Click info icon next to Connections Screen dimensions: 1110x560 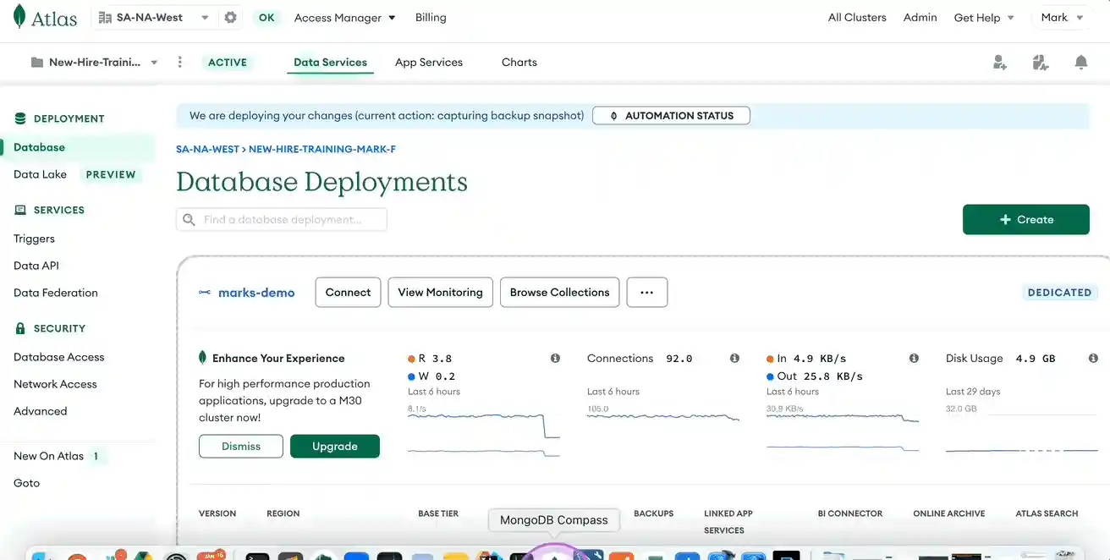[x=734, y=359]
